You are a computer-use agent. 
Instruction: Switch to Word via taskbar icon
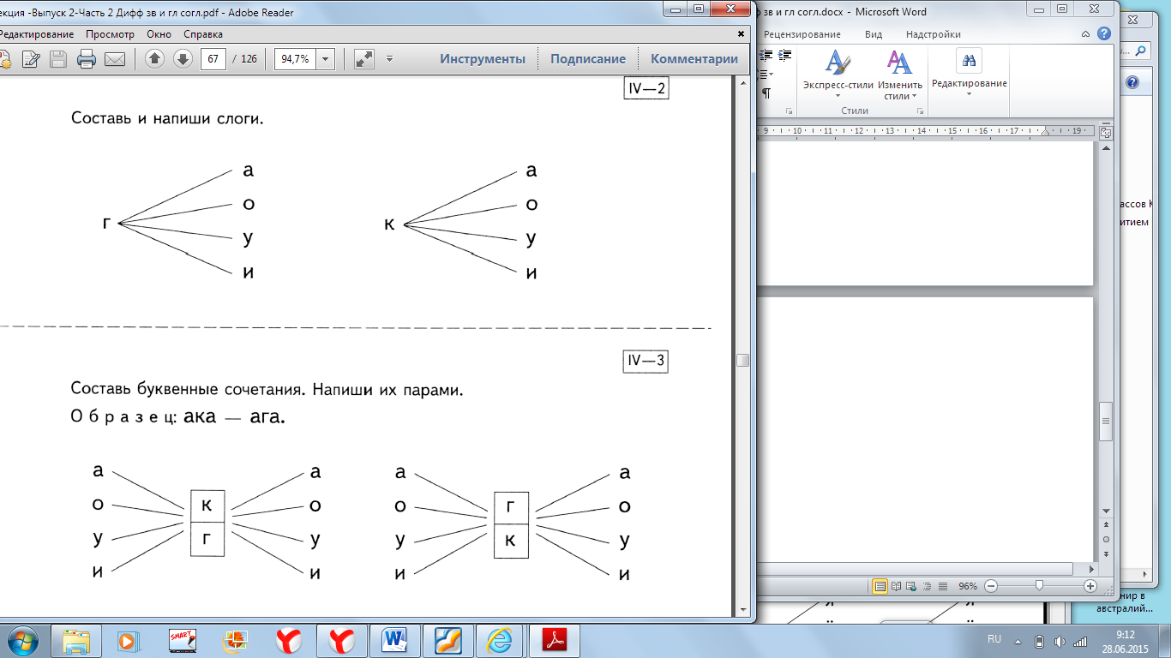tap(395, 640)
